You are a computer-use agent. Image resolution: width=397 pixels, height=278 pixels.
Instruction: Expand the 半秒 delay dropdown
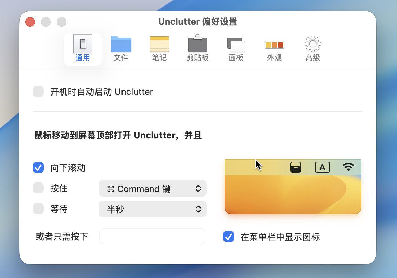pos(152,209)
